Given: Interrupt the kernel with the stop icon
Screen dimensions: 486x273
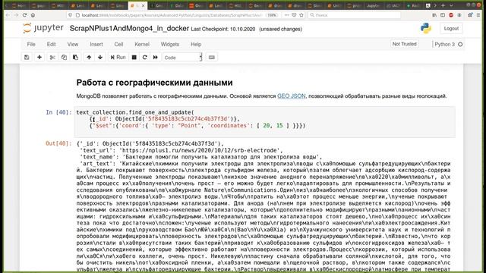Looking at the screenshot, I should click(134, 58).
